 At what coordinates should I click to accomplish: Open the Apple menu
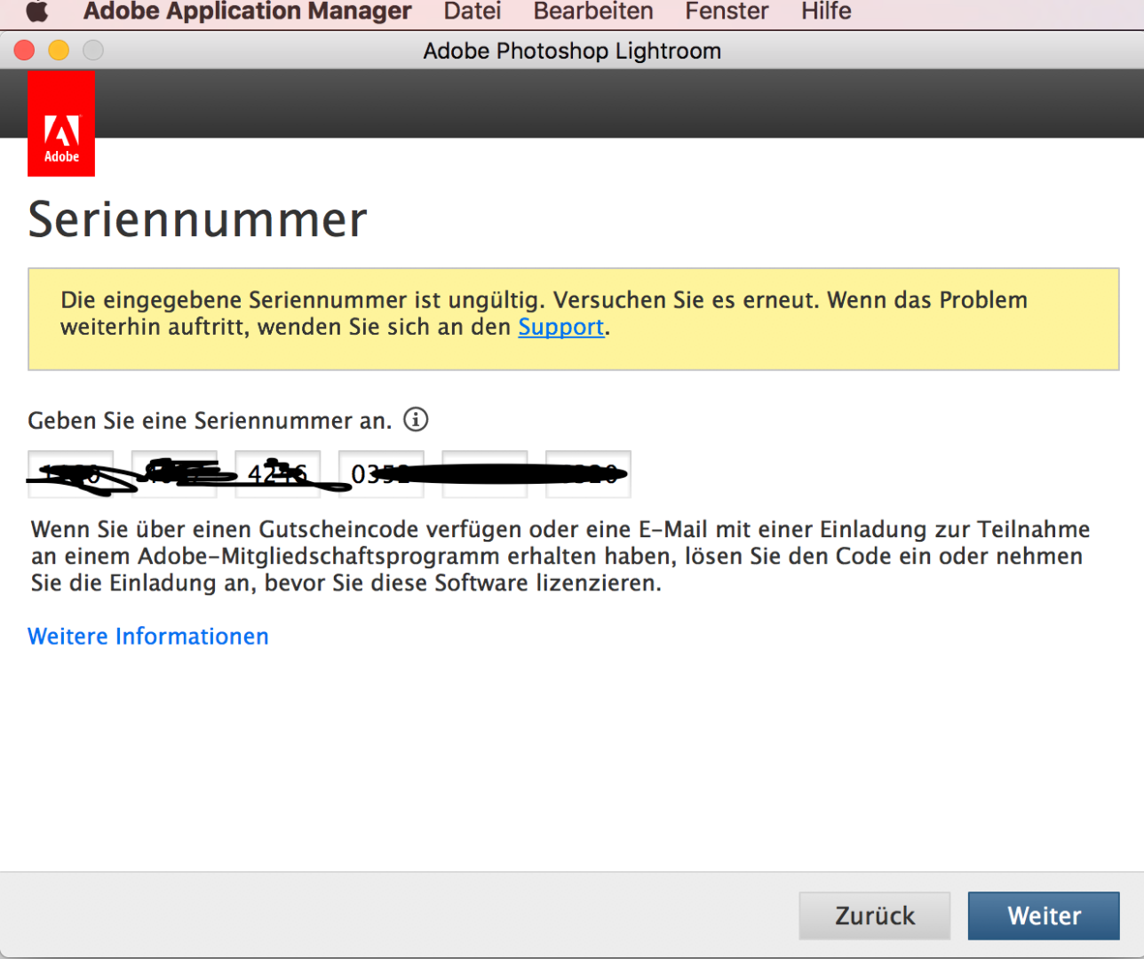pyautogui.click(x=36, y=12)
